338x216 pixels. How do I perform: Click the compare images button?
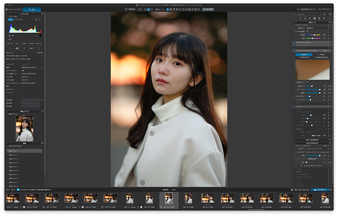(x=130, y=9)
